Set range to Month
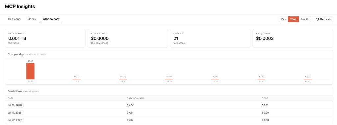337x125 pixels. point(305,19)
